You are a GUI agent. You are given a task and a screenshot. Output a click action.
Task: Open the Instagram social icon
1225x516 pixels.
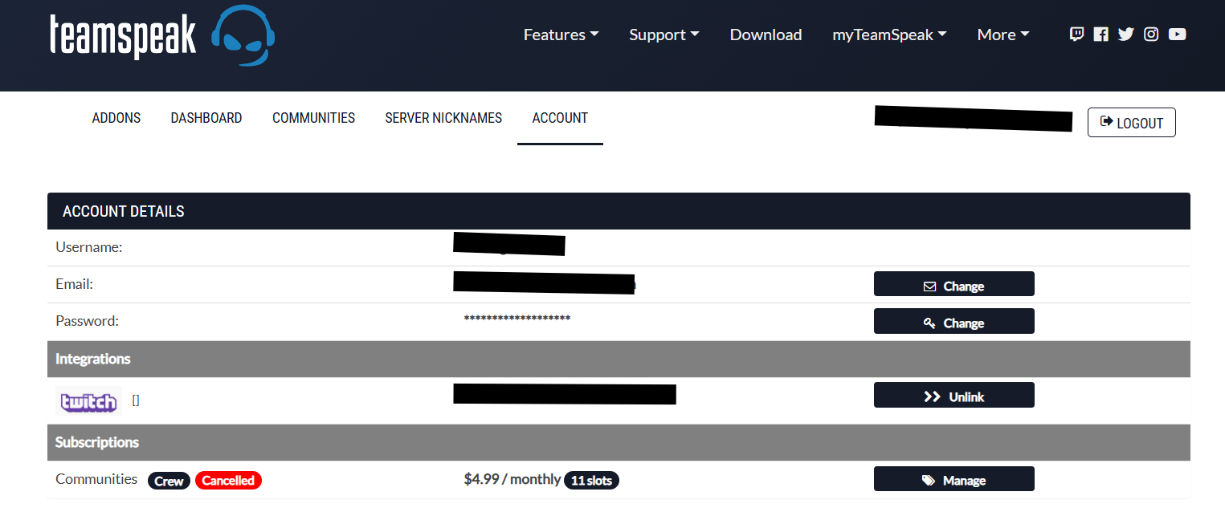pos(1151,35)
